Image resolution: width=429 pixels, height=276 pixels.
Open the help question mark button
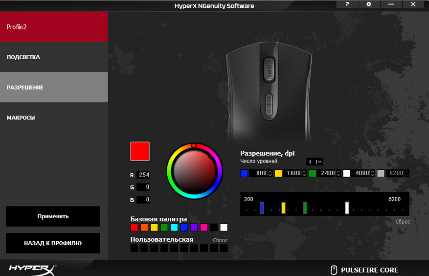coord(347,4)
